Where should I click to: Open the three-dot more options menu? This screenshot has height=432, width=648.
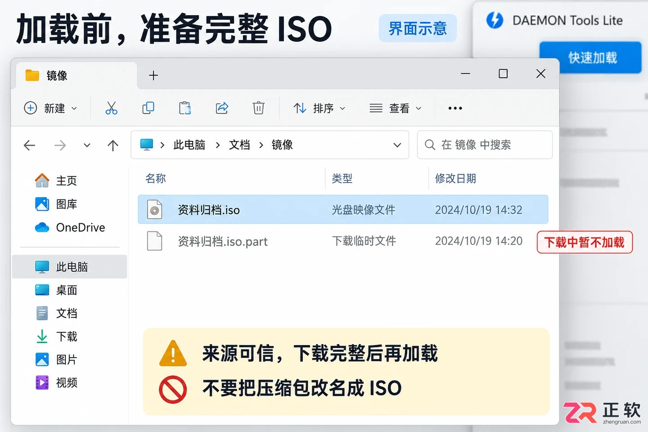(455, 108)
